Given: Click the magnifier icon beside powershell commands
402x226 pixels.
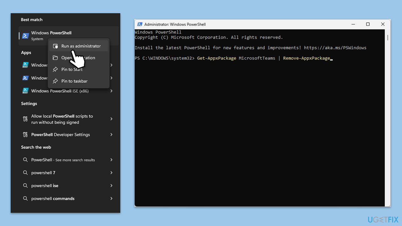Looking at the screenshot, I should [x=25, y=198].
